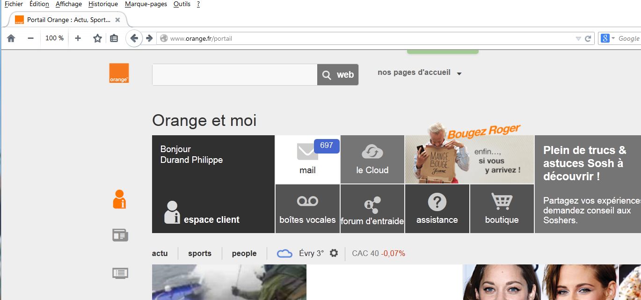641x300 pixels.
Task: Open the Marque-pages menu
Action: [146, 4]
